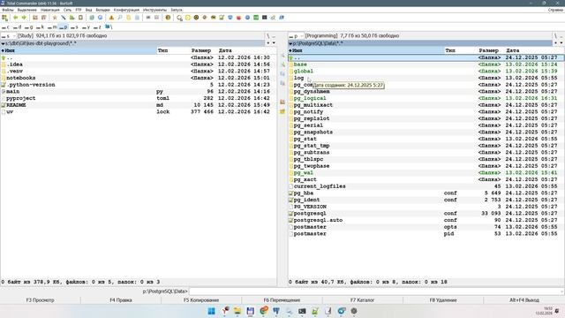565x318 pixels.
Task: Sort right panel by Тип column header
Action: click(x=450, y=50)
